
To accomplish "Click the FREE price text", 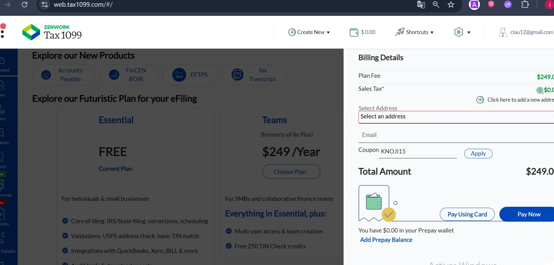I will pyautogui.click(x=113, y=152).
